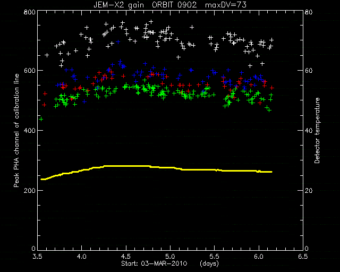This screenshot has width=340, height=272.
Task: Click the 600 tick label on the left axis
Action: pyautogui.click(x=29, y=71)
